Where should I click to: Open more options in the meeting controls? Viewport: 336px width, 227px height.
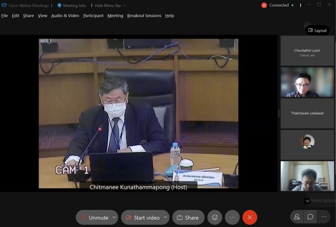(232, 217)
